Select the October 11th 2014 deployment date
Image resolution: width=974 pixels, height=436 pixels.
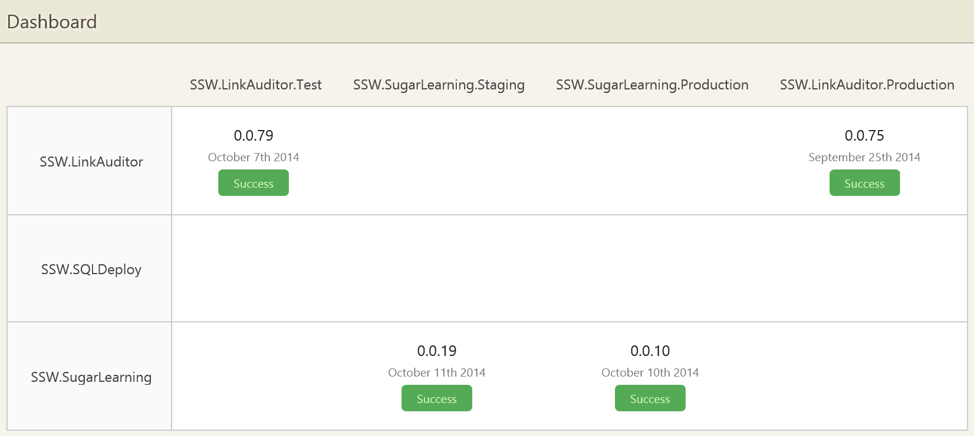437,372
